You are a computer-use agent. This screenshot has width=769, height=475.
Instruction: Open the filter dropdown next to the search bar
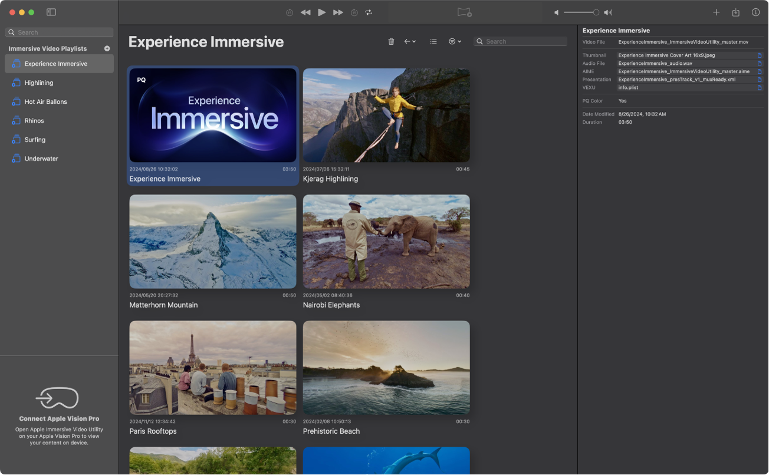(x=455, y=41)
